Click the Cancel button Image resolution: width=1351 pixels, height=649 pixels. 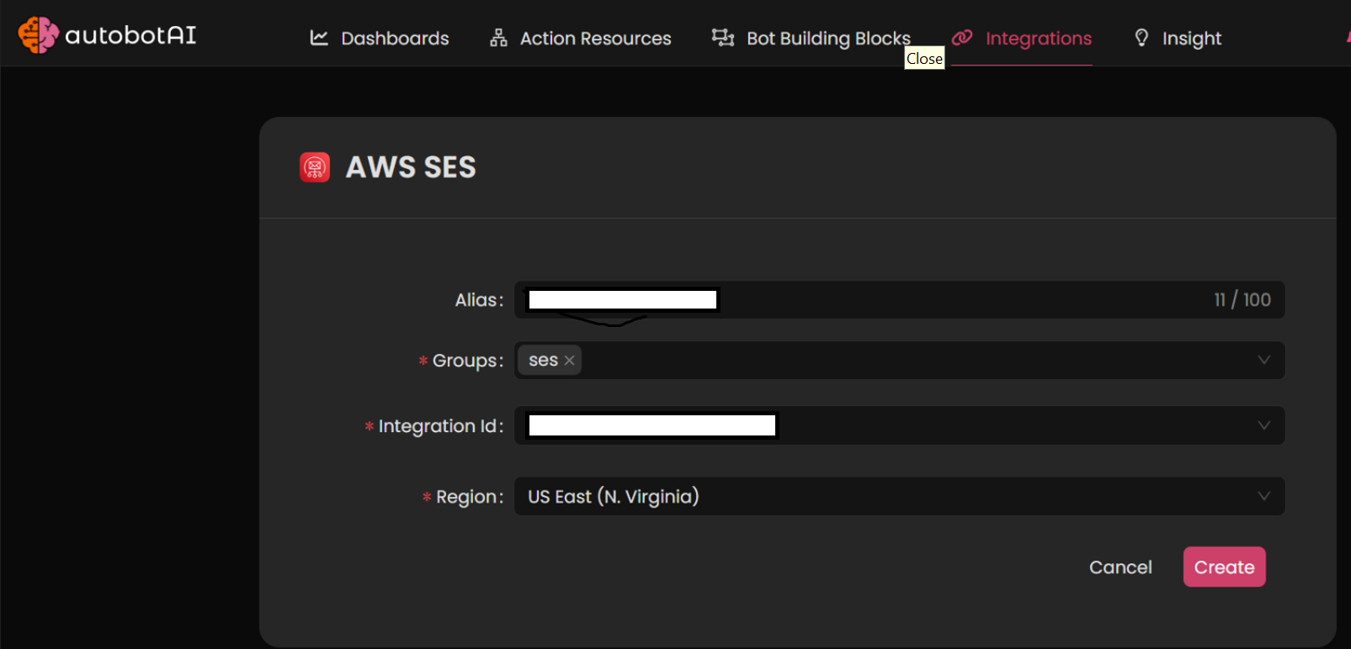click(1120, 567)
